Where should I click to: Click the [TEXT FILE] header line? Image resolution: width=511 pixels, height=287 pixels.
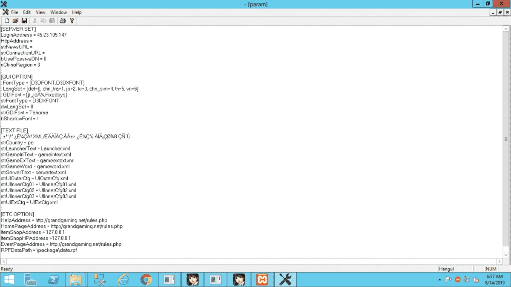[14, 130]
